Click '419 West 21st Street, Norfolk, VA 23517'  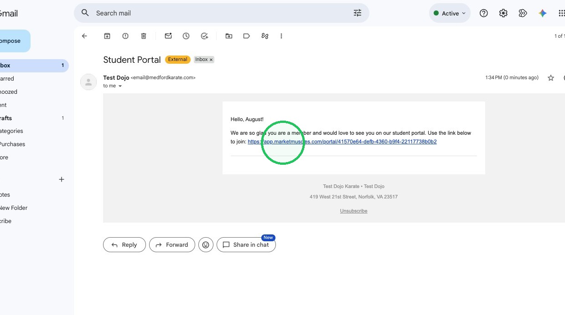pyautogui.click(x=353, y=197)
